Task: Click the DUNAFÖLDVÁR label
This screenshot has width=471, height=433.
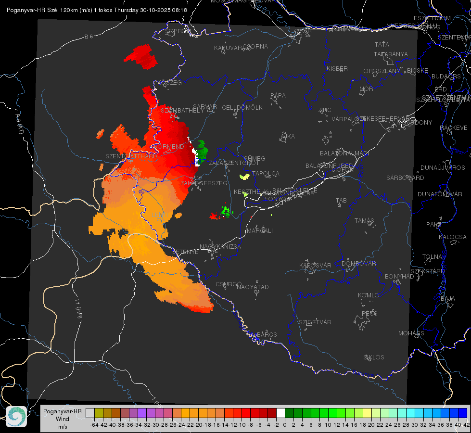Action: coord(440,194)
